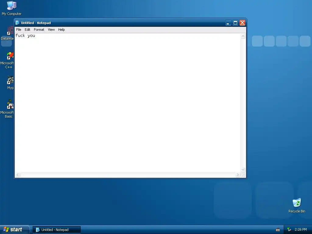The image size is (312, 234).
Task: Select the DataWa desktop shortcut icon
Action: pos(8,33)
